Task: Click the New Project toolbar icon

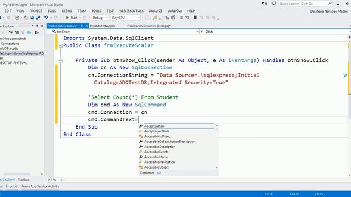Action: pyautogui.click(x=17, y=18)
